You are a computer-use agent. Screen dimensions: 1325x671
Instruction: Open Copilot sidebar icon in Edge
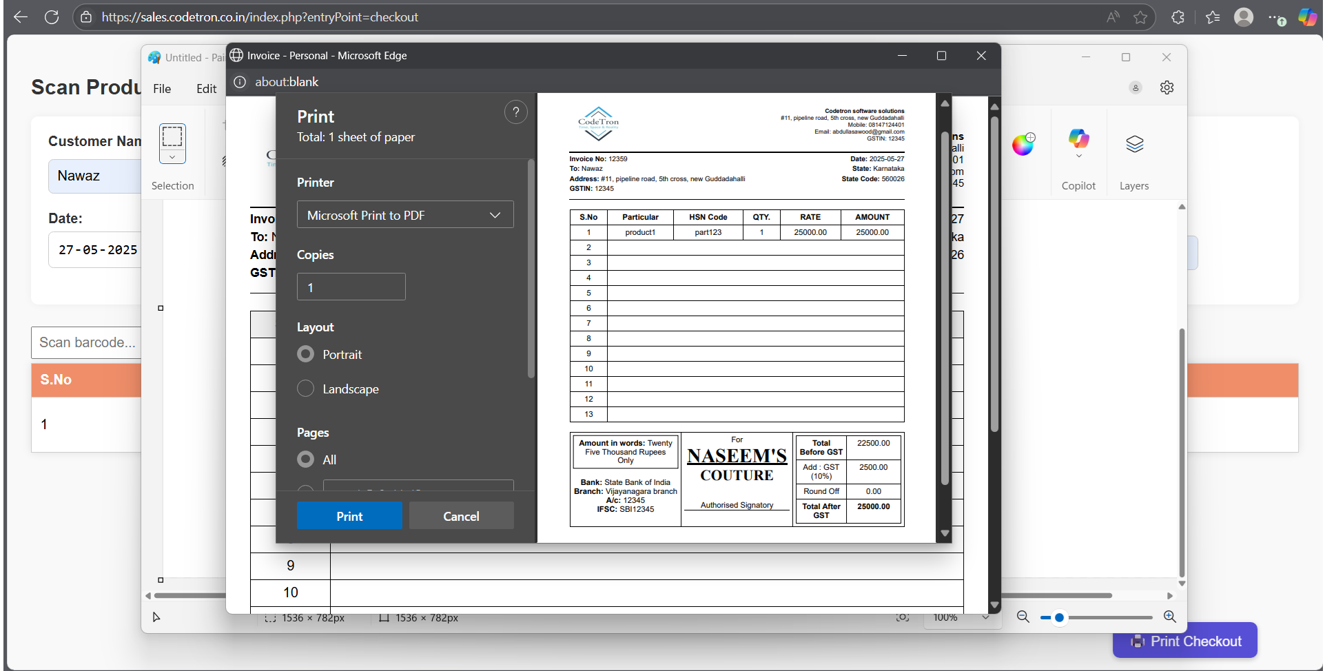(x=1308, y=17)
